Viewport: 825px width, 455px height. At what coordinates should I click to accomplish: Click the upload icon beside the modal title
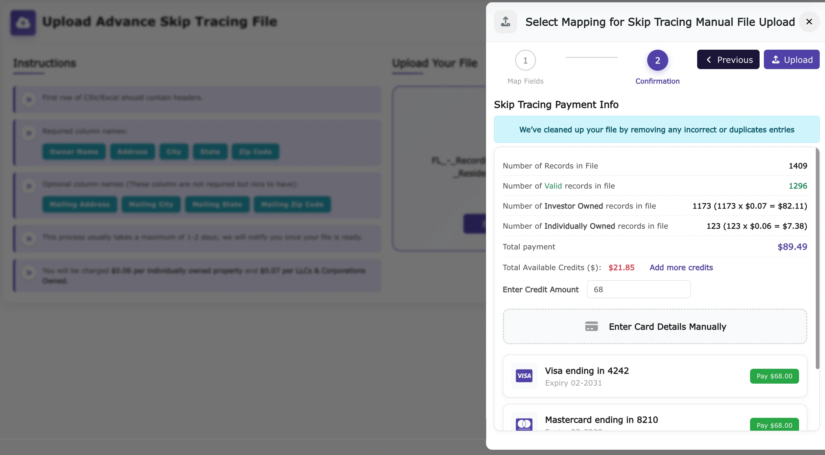pos(505,22)
